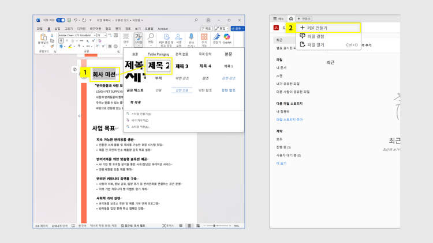Click the blue 공유 share button
Viewport: 433px width, 243px height.
pos(237,28)
